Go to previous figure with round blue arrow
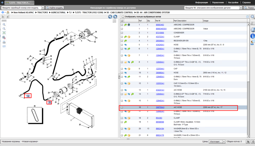 (110, 17)
